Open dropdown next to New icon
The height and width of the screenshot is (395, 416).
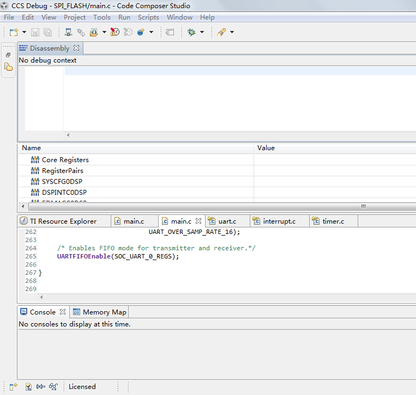point(24,33)
